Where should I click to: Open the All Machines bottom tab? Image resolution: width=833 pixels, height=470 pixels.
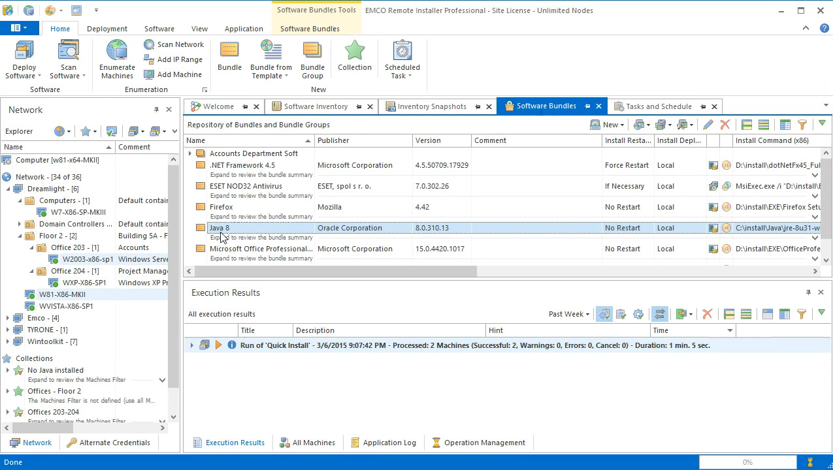coord(307,443)
